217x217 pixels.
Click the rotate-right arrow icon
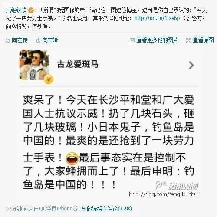click(x=38, y=40)
